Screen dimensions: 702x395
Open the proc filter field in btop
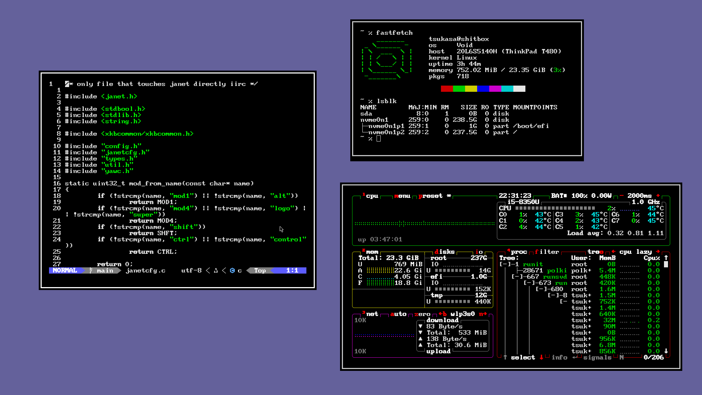pyautogui.click(x=547, y=252)
